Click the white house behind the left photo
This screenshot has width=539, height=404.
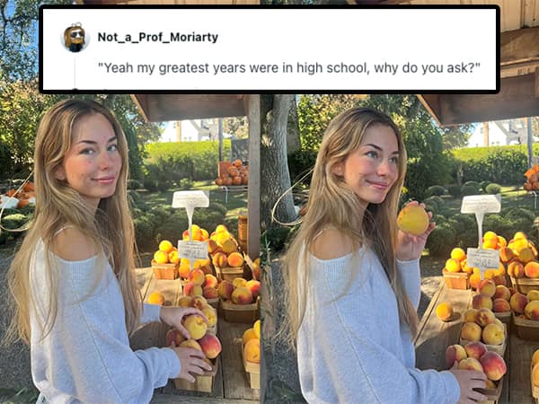198,130
